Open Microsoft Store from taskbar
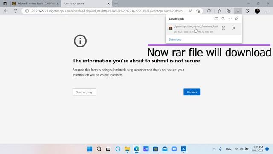The width and height of the screenshot is (273, 154). click(x=155, y=149)
